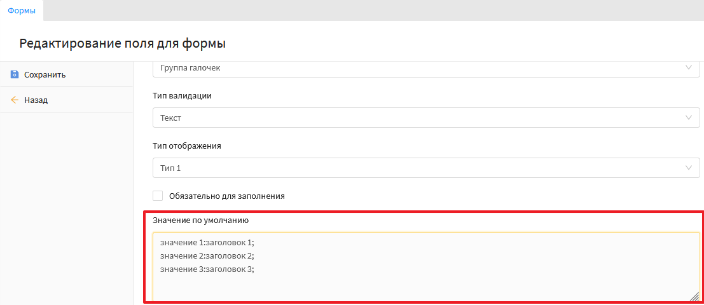Click the chevron arrow beside Текст
Image resolution: width=704 pixels, height=305 pixels.
click(688, 118)
